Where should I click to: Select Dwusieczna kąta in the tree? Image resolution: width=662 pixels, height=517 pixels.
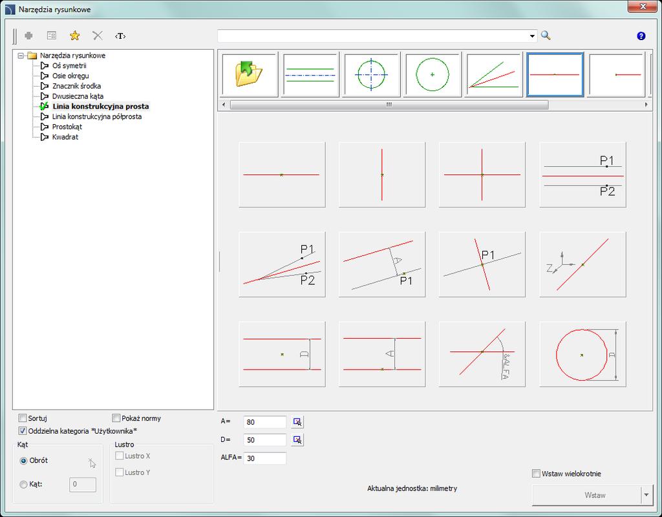78,96
